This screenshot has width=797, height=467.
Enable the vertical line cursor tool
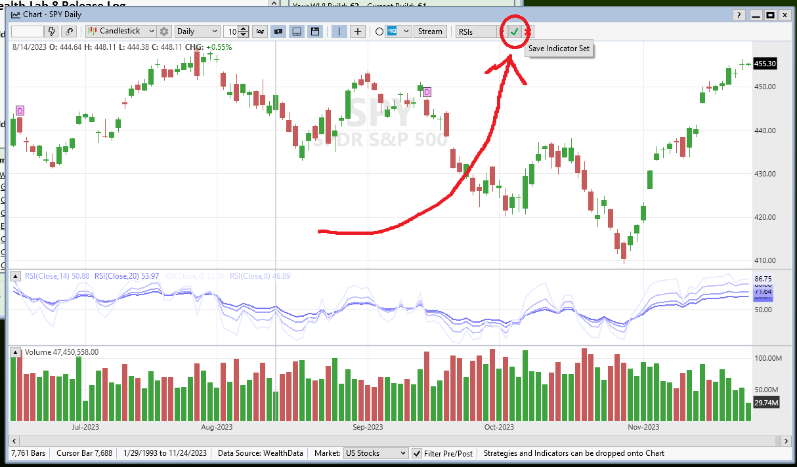click(339, 31)
